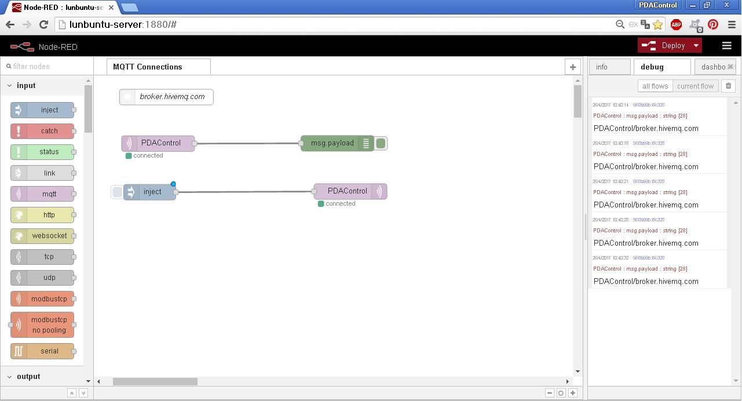This screenshot has height=401, width=742.
Task: Switch debug filter to current flow
Action: click(x=695, y=85)
